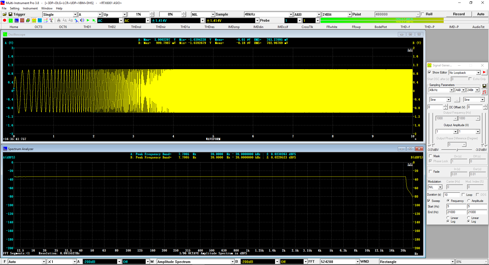This screenshot has width=489, height=265.
Task: Open the FFT size 524288 dropdown
Action: click(340, 262)
